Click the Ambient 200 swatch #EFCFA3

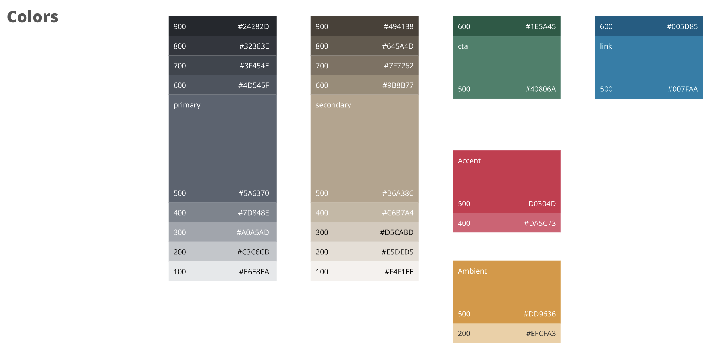[x=506, y=333]
